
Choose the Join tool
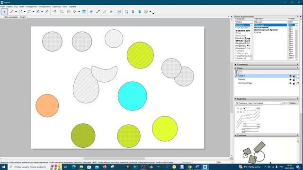point(111,11)
